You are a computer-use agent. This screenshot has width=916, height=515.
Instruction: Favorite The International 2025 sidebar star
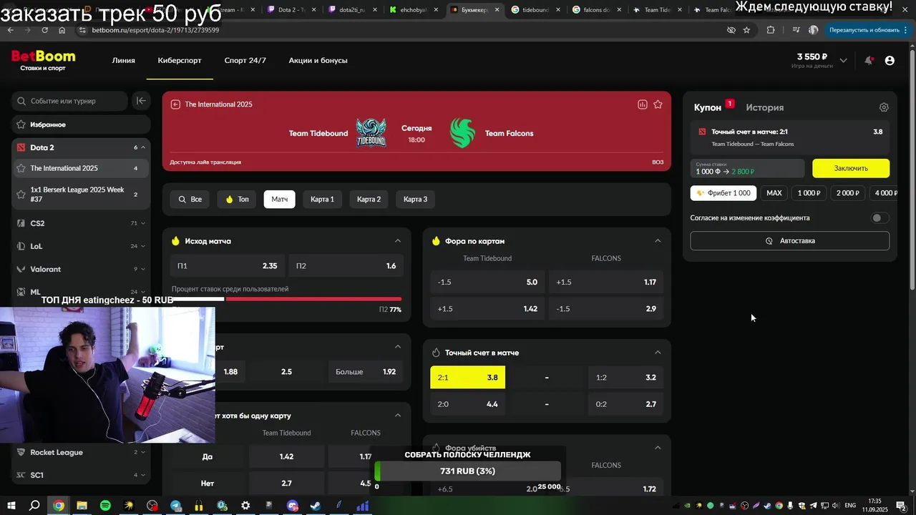point(21,168)
